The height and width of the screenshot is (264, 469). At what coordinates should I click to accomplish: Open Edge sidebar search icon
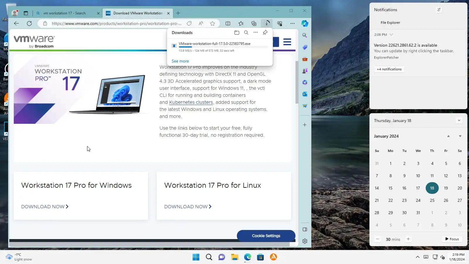[x=305, y=35]
